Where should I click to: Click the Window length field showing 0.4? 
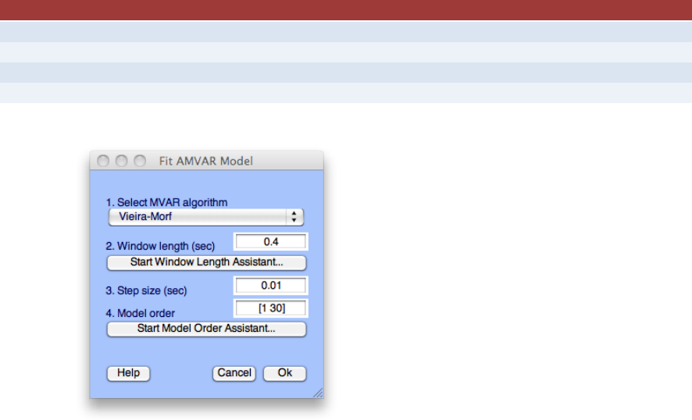[x=270, y=242]
